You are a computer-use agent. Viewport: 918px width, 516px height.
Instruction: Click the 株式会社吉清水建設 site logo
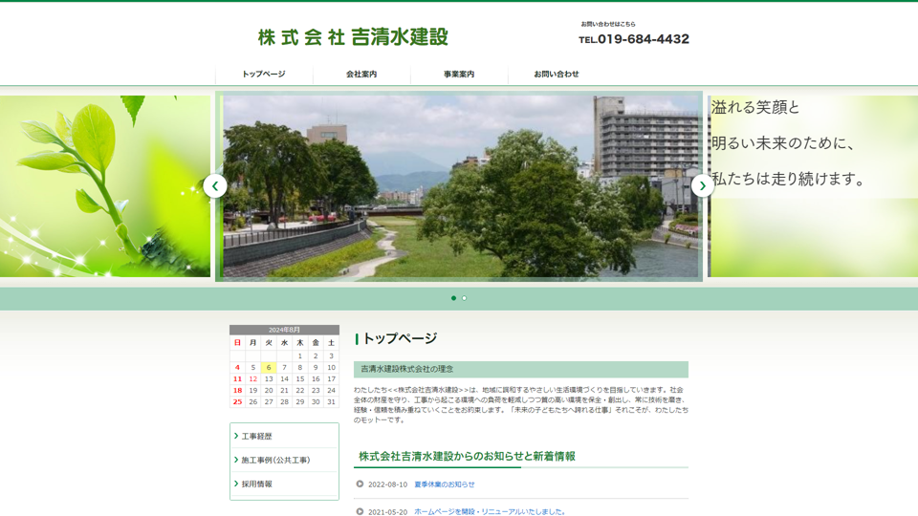(353, 37)
